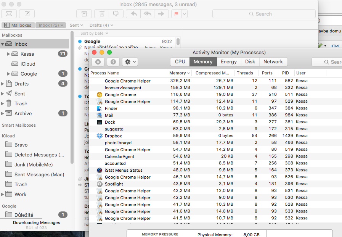Switch to the Energy tab
Image resolution: width=342 pixels, height=237 pixels.
229,62
